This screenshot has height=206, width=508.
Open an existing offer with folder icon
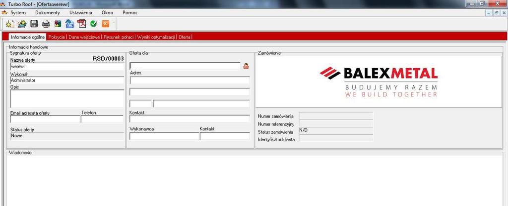(x=22, y=24)
